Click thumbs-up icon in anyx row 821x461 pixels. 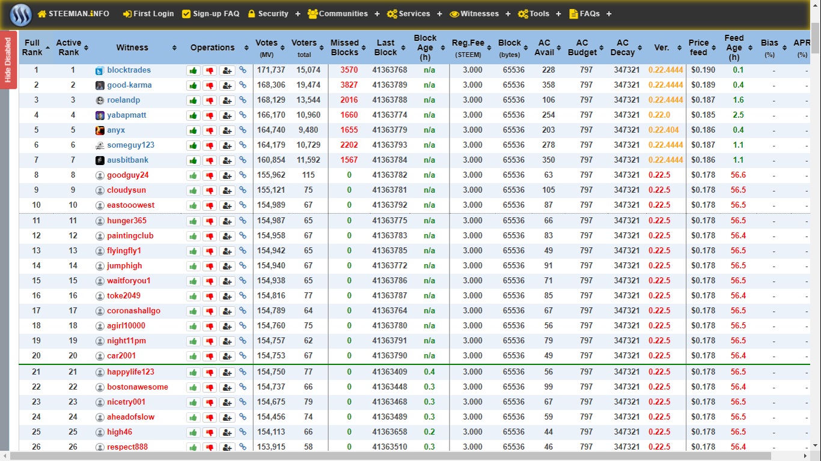tap(194, 131)
